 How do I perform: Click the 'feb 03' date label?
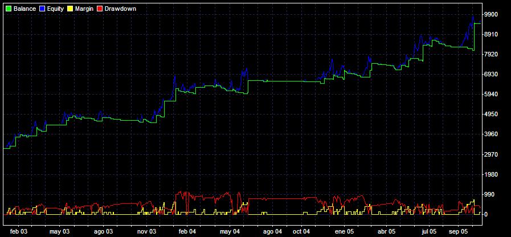(x=19, y=232)
